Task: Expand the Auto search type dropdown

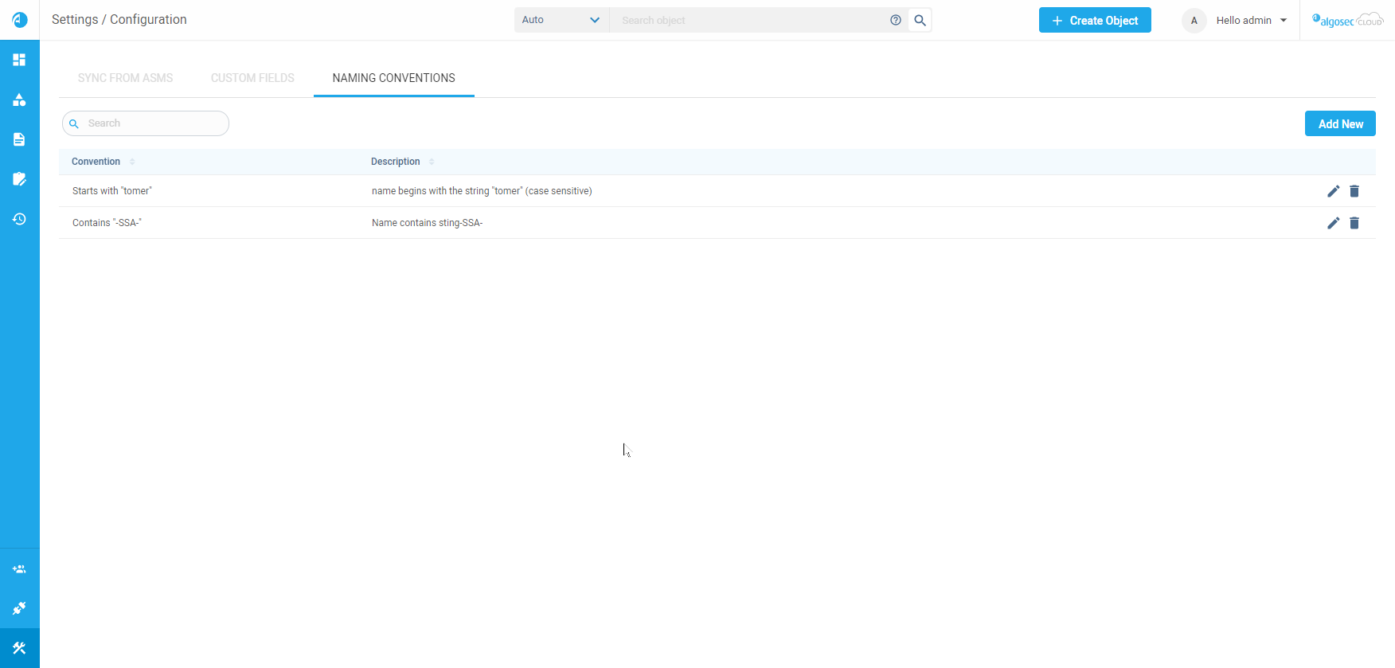Action: (x=561, y=20)
